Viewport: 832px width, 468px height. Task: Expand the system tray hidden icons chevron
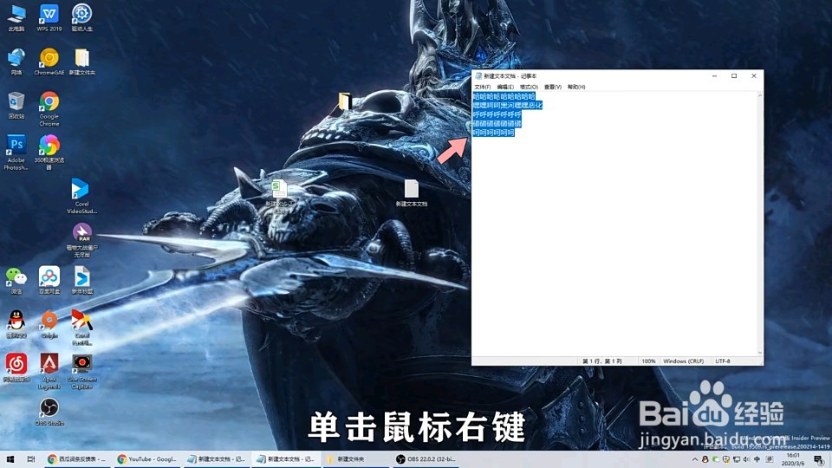(694, 459)
